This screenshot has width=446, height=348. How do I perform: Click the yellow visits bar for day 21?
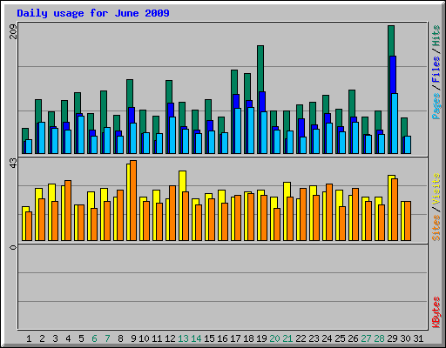click(x=287, y=189)
